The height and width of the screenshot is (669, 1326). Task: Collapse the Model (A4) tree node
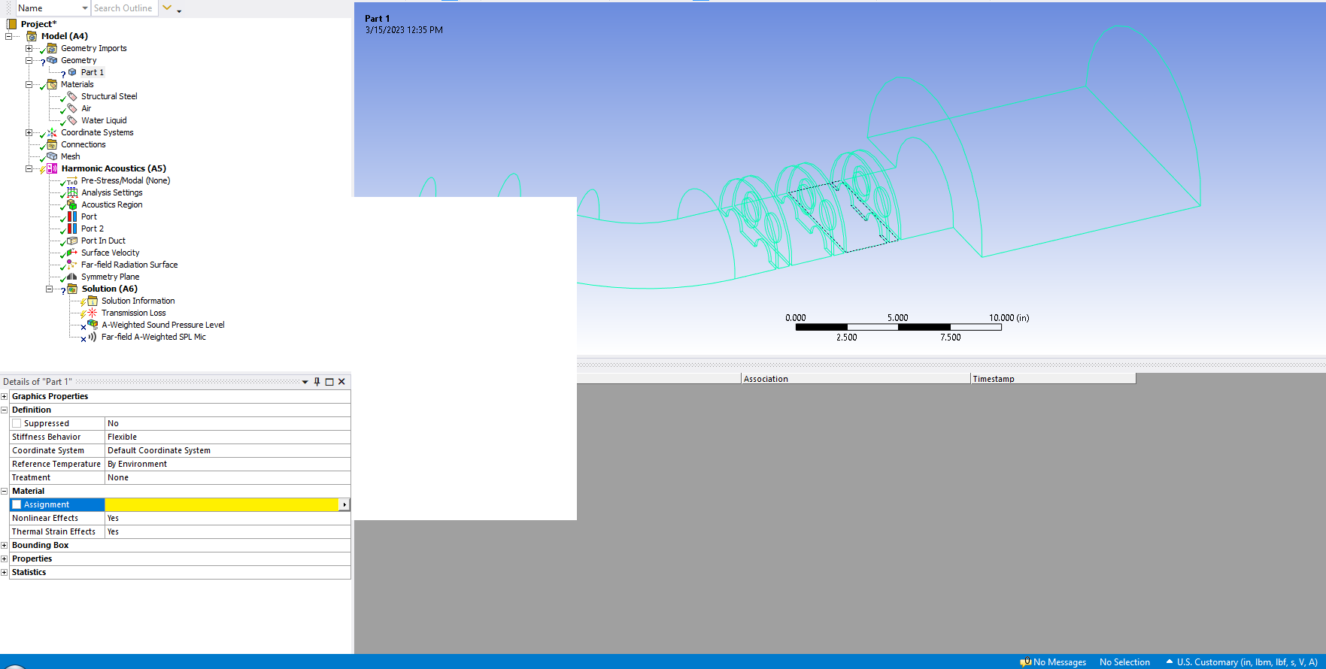click(x=9, y=36)
